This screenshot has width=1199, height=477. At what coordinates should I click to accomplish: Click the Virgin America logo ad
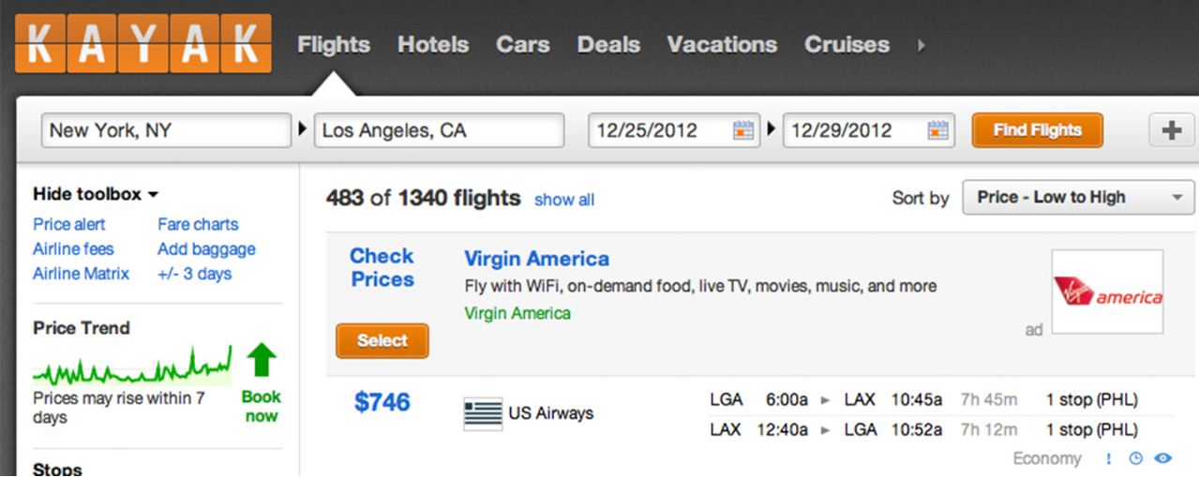coord(1107,291)
